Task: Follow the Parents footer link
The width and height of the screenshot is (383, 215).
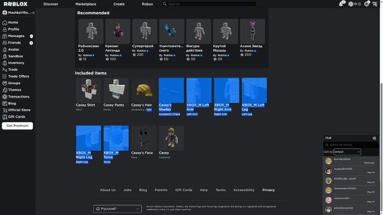Action: [161, 190]
